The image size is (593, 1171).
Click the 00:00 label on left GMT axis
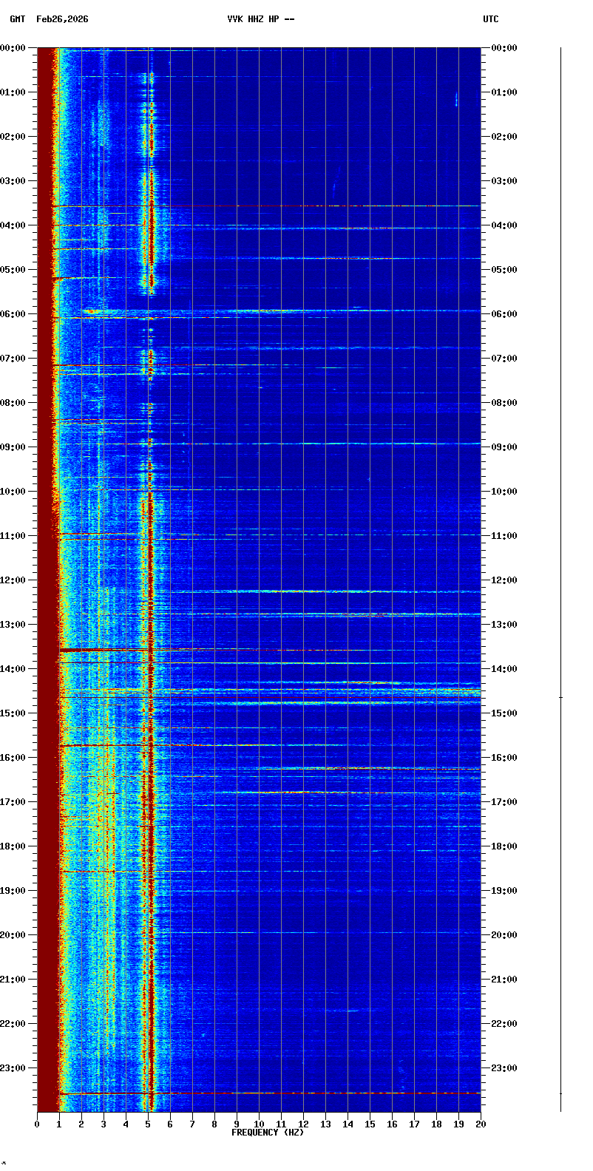[14, 48]
